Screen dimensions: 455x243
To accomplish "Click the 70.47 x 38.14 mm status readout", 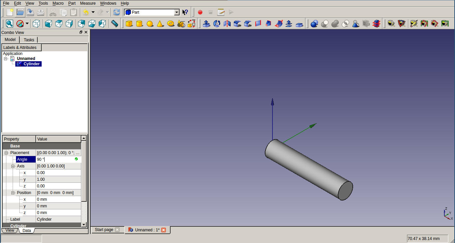I will (427, 238).
